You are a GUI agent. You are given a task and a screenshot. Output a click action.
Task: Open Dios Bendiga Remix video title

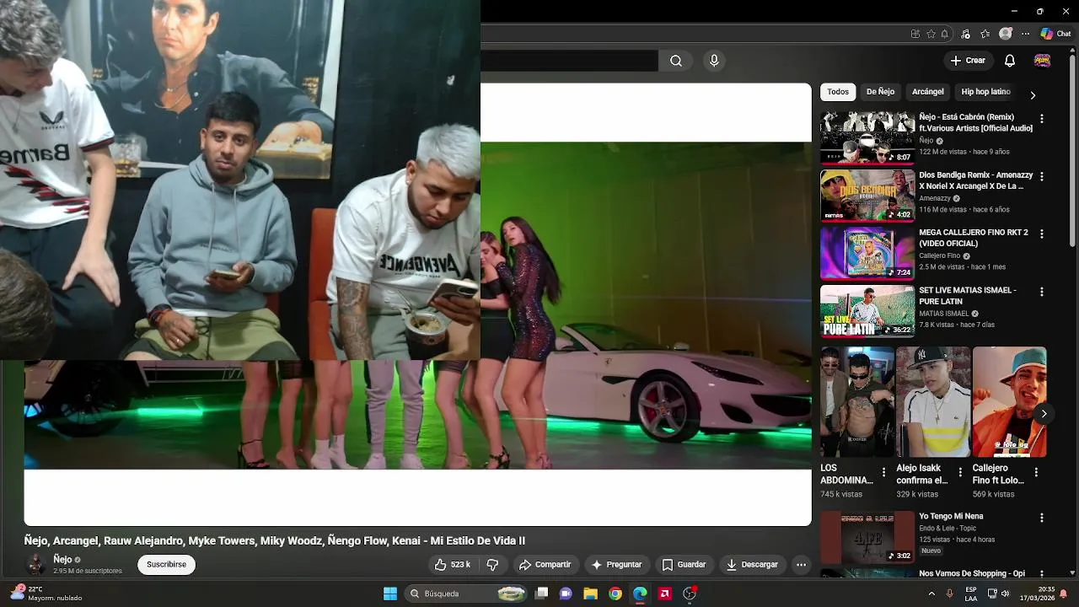tap(976, 180)
